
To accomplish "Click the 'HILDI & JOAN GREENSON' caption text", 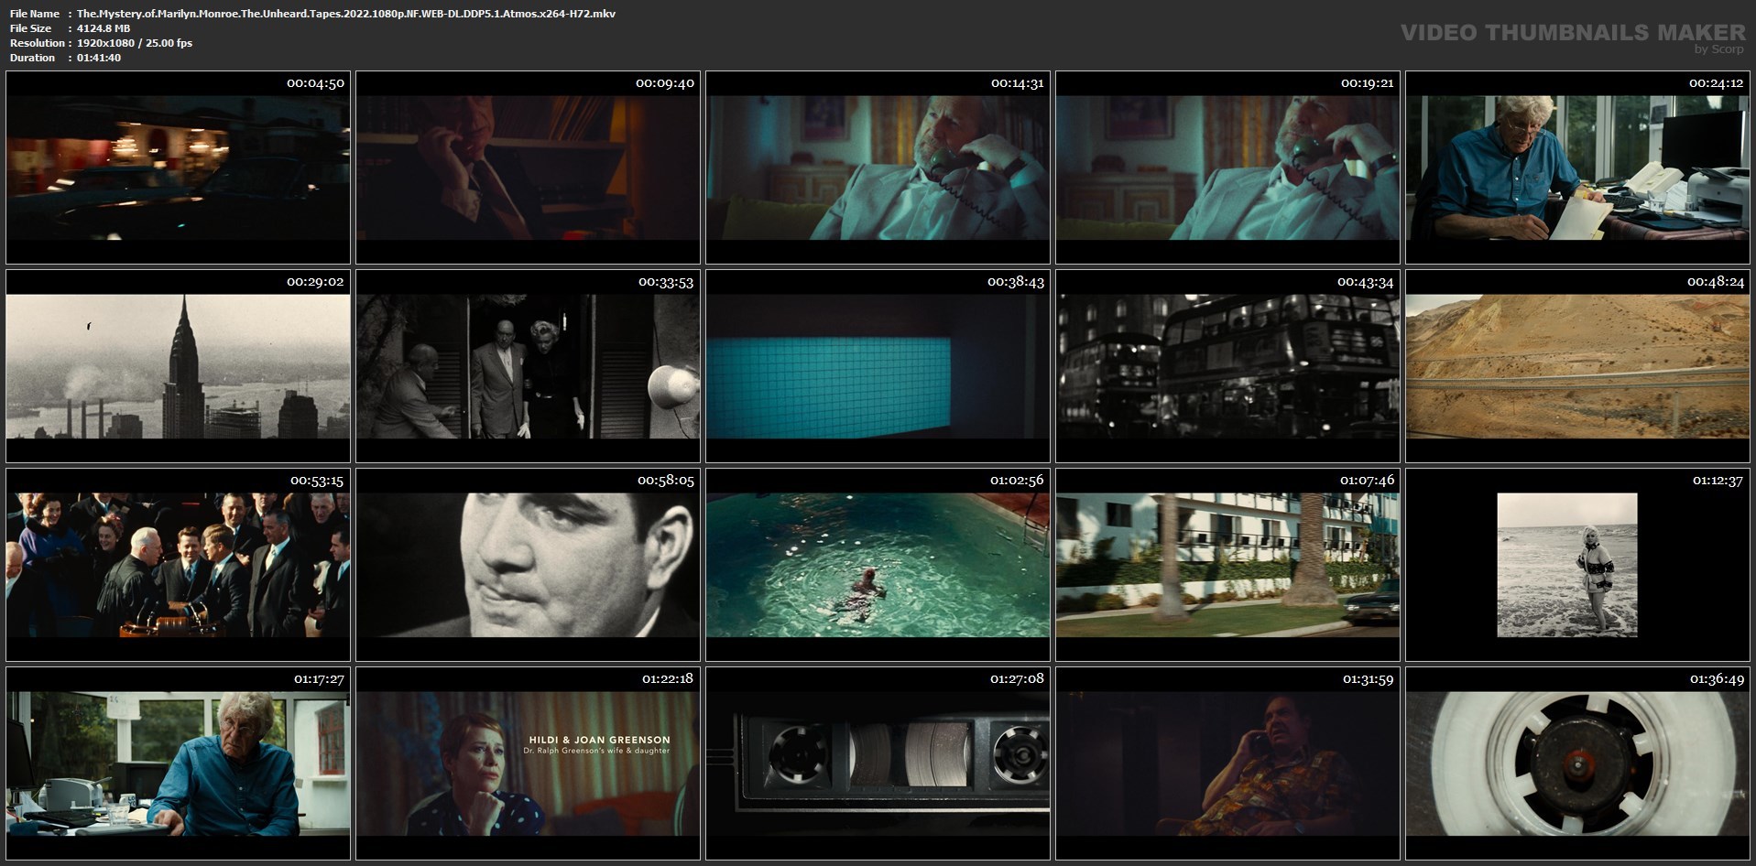I will [599, 740].
